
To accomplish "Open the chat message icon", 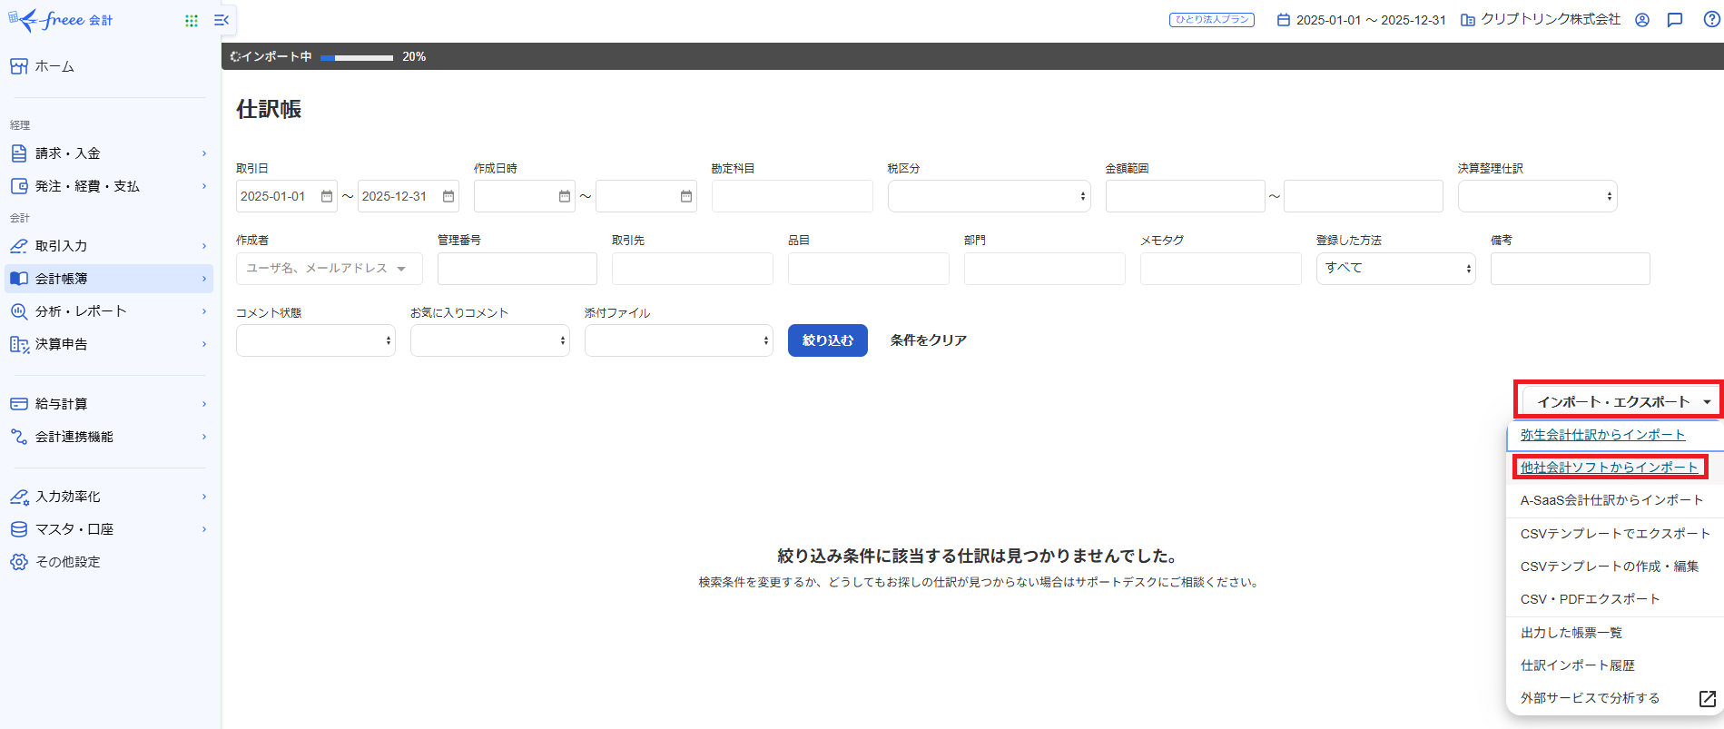I will [x=1675, y=20].
